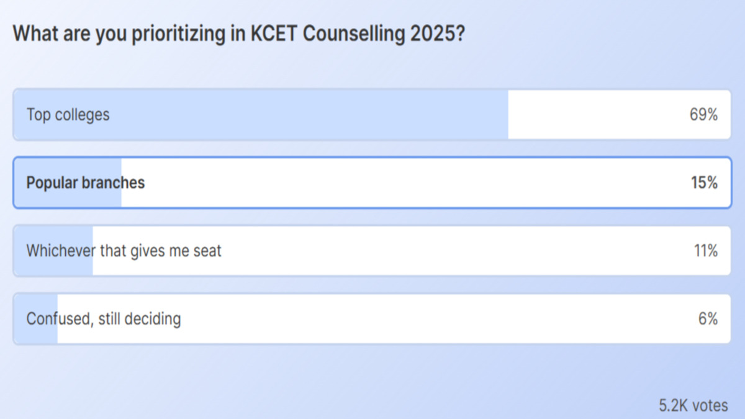Click the progress fill for Whichever that gives me seat
The image size is (745, 419).
[x=53, y=251]
